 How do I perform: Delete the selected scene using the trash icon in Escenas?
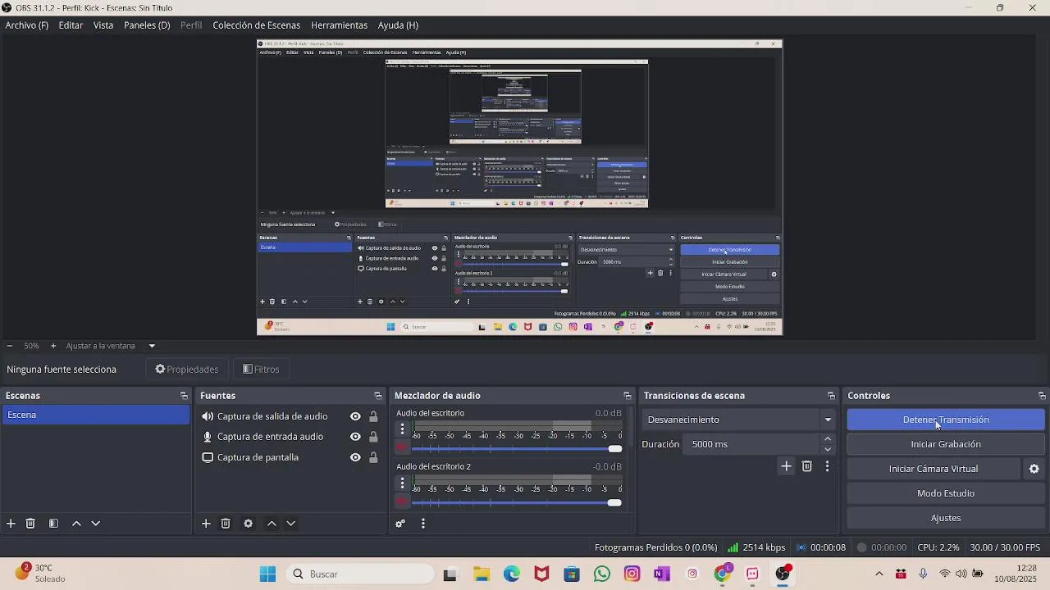tap(30, 524)
